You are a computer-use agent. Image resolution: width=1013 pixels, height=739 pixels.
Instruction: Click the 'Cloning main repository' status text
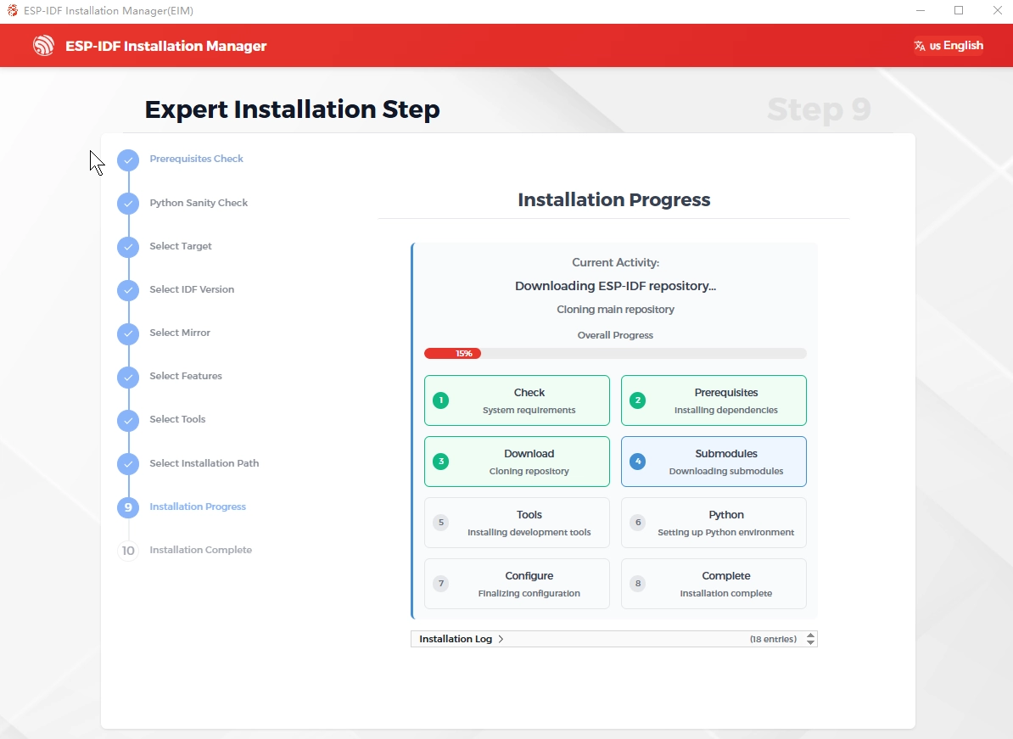[615, 310]
